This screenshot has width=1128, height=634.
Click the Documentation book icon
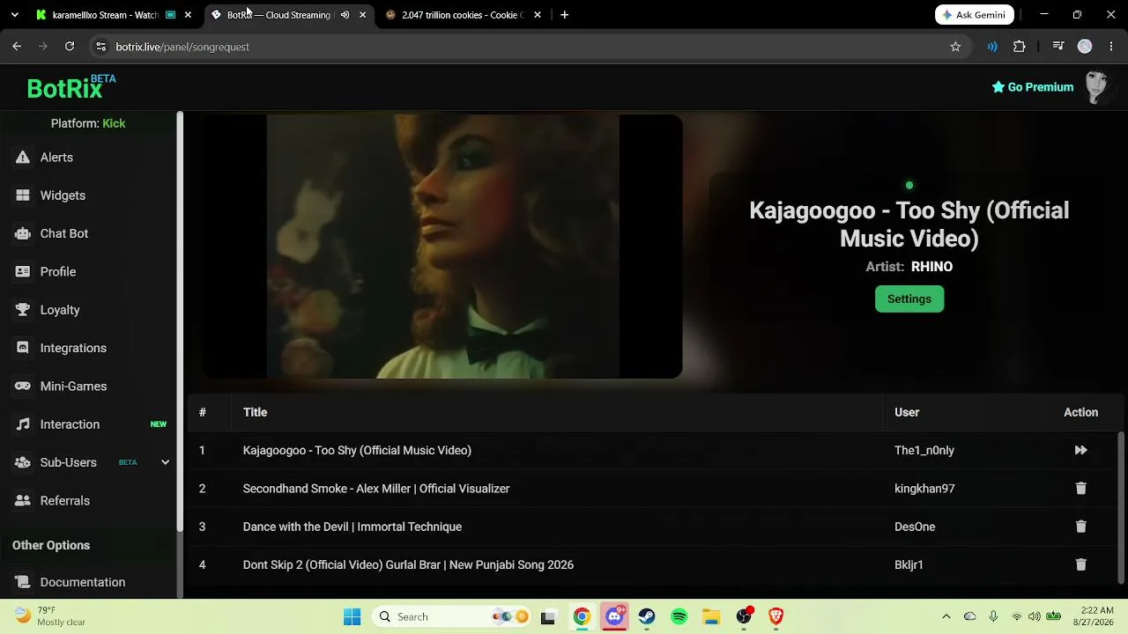click(23, 582)
